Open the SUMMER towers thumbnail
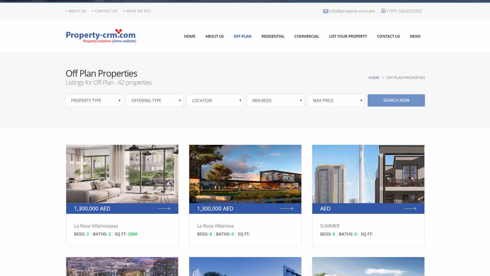The width and height of the screenshot is (490, 276). 368,174
